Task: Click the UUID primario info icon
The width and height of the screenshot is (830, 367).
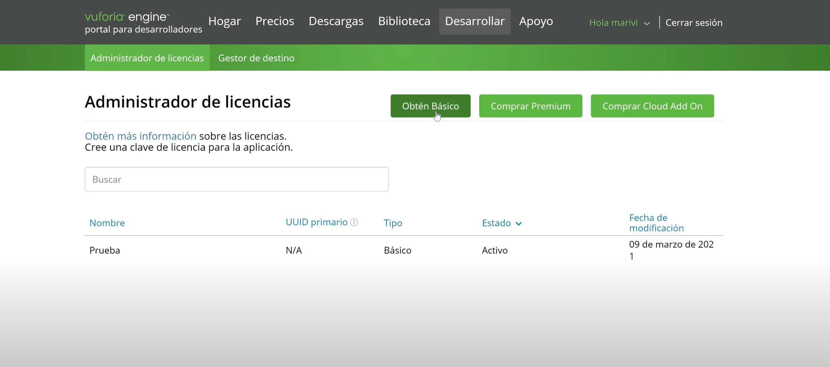Action: (x=354, y=222)
